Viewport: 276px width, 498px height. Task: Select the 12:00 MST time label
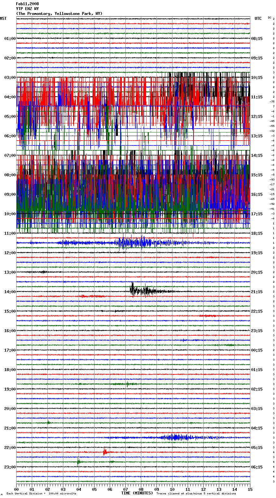tap(10, 253)
